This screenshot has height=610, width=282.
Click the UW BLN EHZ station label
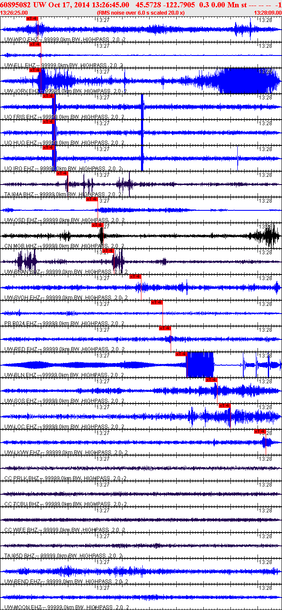click(x=21, y=375)
